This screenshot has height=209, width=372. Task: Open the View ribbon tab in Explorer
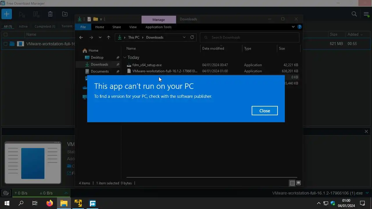[x=133, y=27]
